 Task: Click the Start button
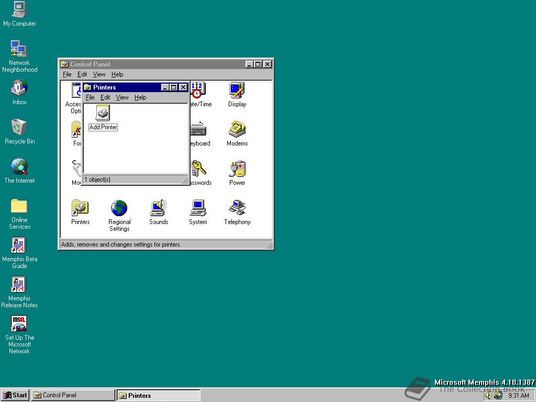click(x=15, y=395)
